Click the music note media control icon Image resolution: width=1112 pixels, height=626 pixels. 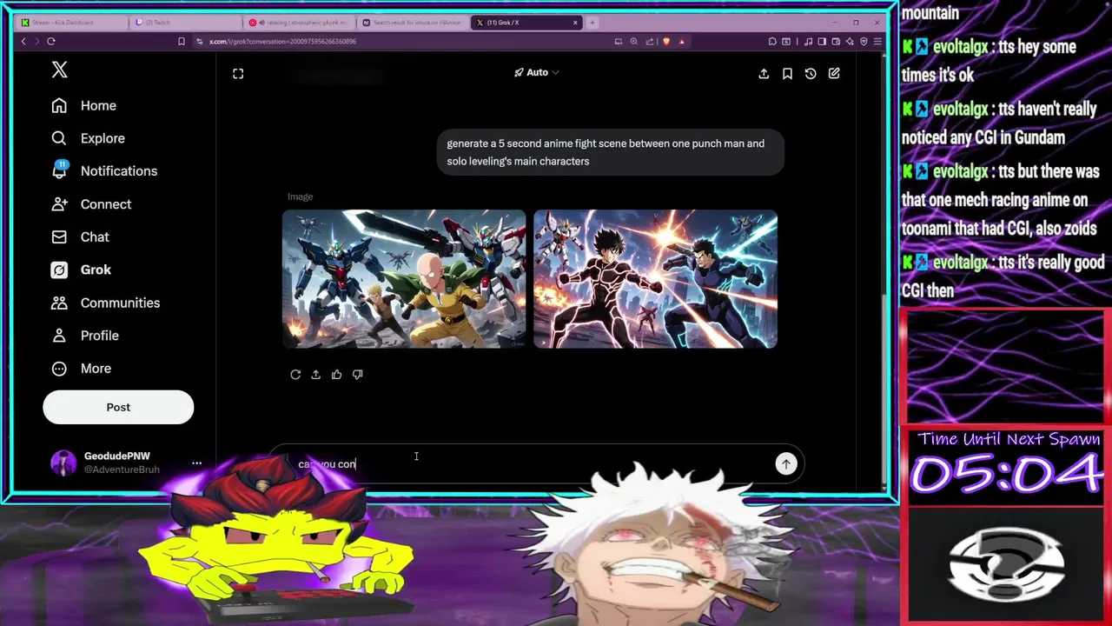tap(808, 41)
